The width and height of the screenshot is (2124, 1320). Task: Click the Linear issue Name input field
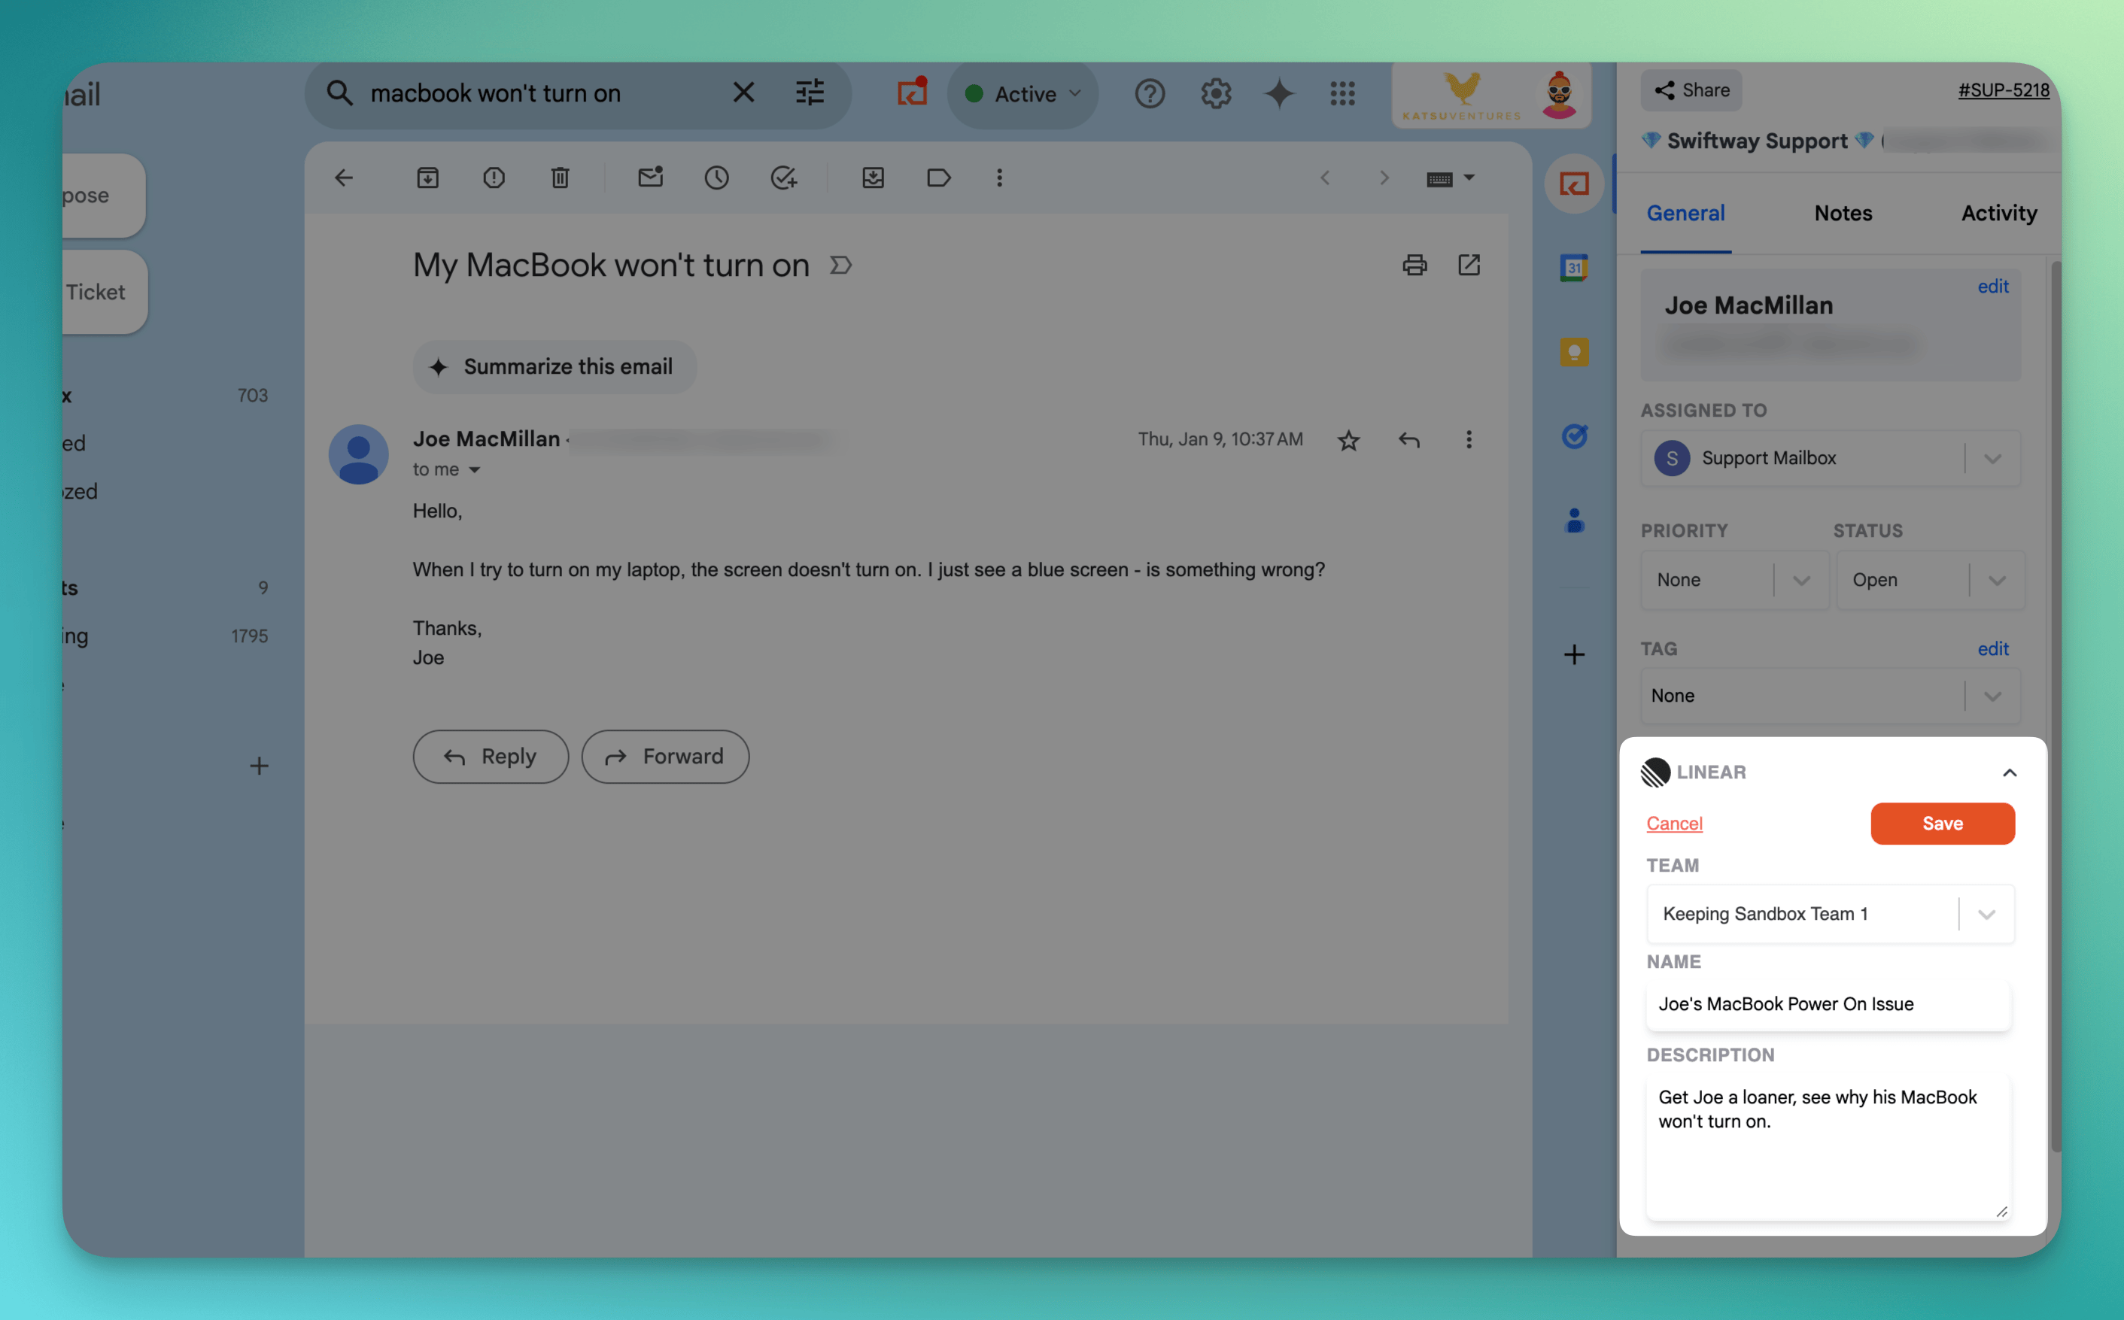tap(1828, 1004)
